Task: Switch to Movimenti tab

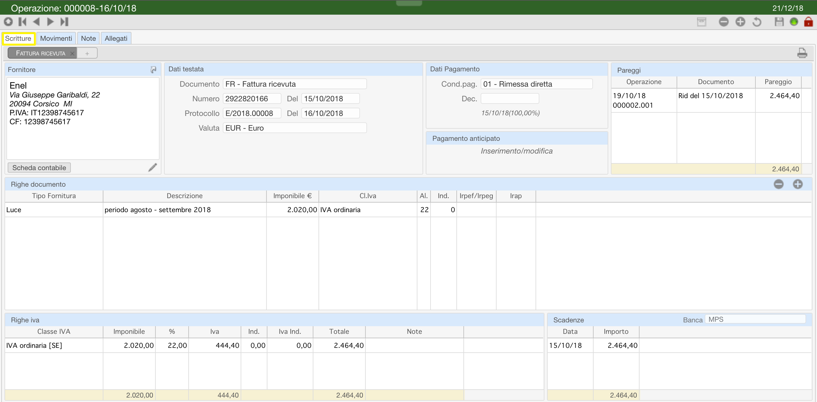Action: (x=56, y=39)
